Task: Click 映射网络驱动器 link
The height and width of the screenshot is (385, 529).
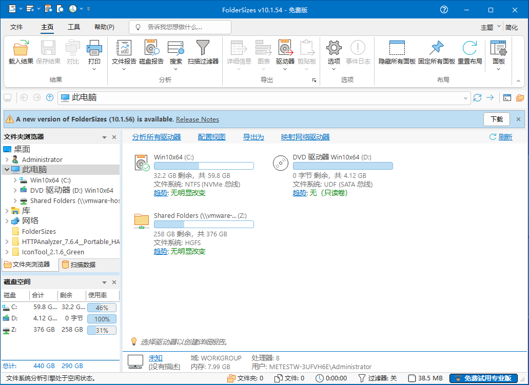Action: point(305,137)
